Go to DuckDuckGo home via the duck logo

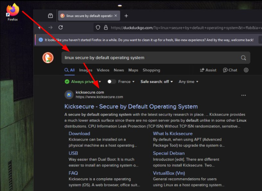point(48,58)
